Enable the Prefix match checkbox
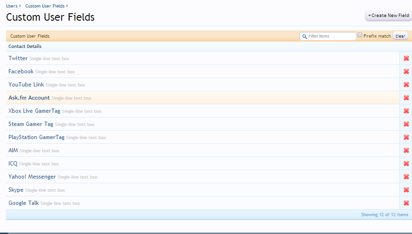The width and height of the screenshot is (412, 234). point(360,35)
